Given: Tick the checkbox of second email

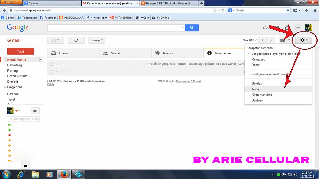Looking at the screenshot, I should (x=51, y=72).
